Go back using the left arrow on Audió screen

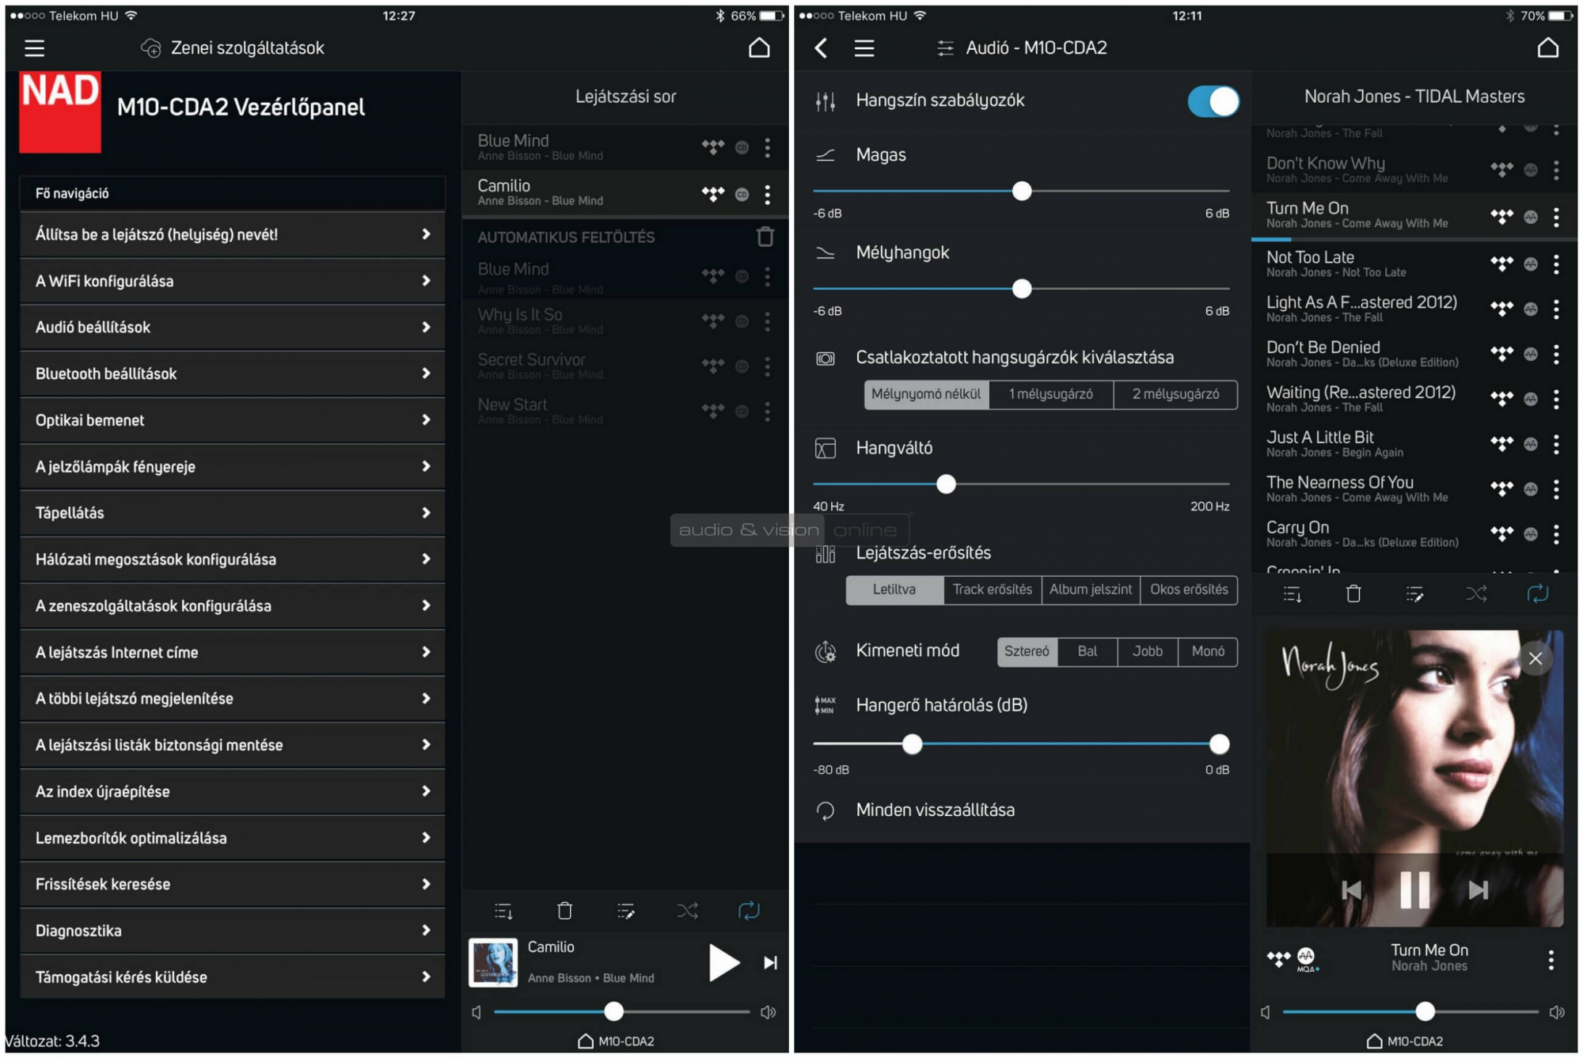click(821, 48)
